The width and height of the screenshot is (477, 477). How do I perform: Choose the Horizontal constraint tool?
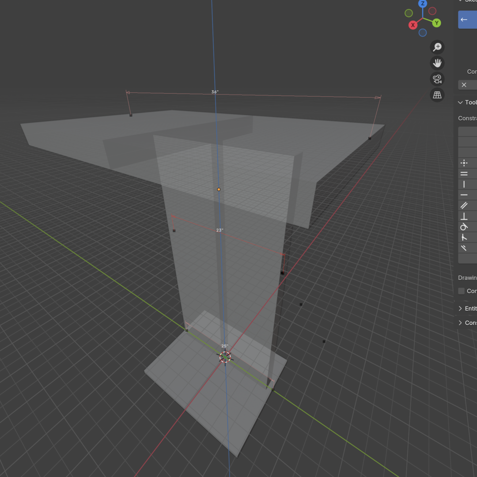pyautogui.click(x=464, y=195)
